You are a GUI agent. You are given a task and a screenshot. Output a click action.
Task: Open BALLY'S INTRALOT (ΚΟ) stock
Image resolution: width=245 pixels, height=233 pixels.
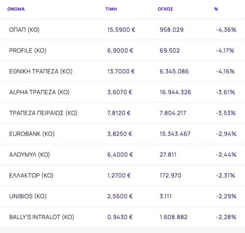pos(42,217)
